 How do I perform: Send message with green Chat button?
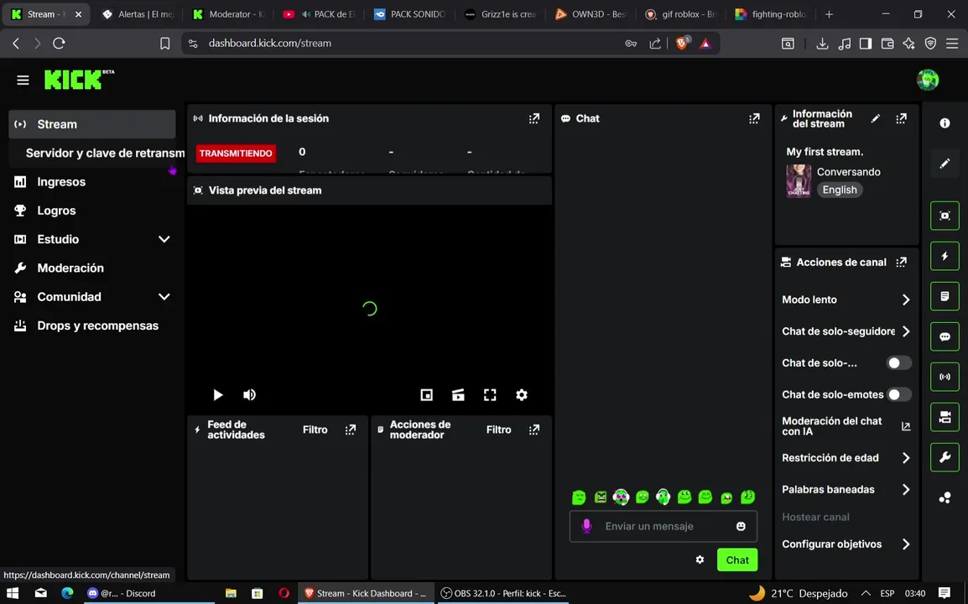737,560
